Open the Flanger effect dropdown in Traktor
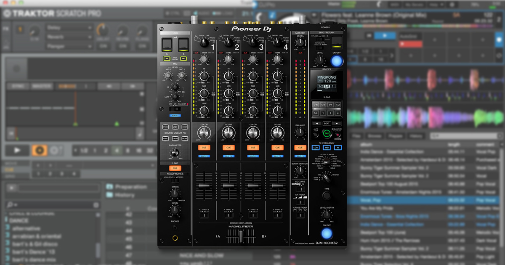This screenshot has width=505, height=265. (x=69, y=46)
